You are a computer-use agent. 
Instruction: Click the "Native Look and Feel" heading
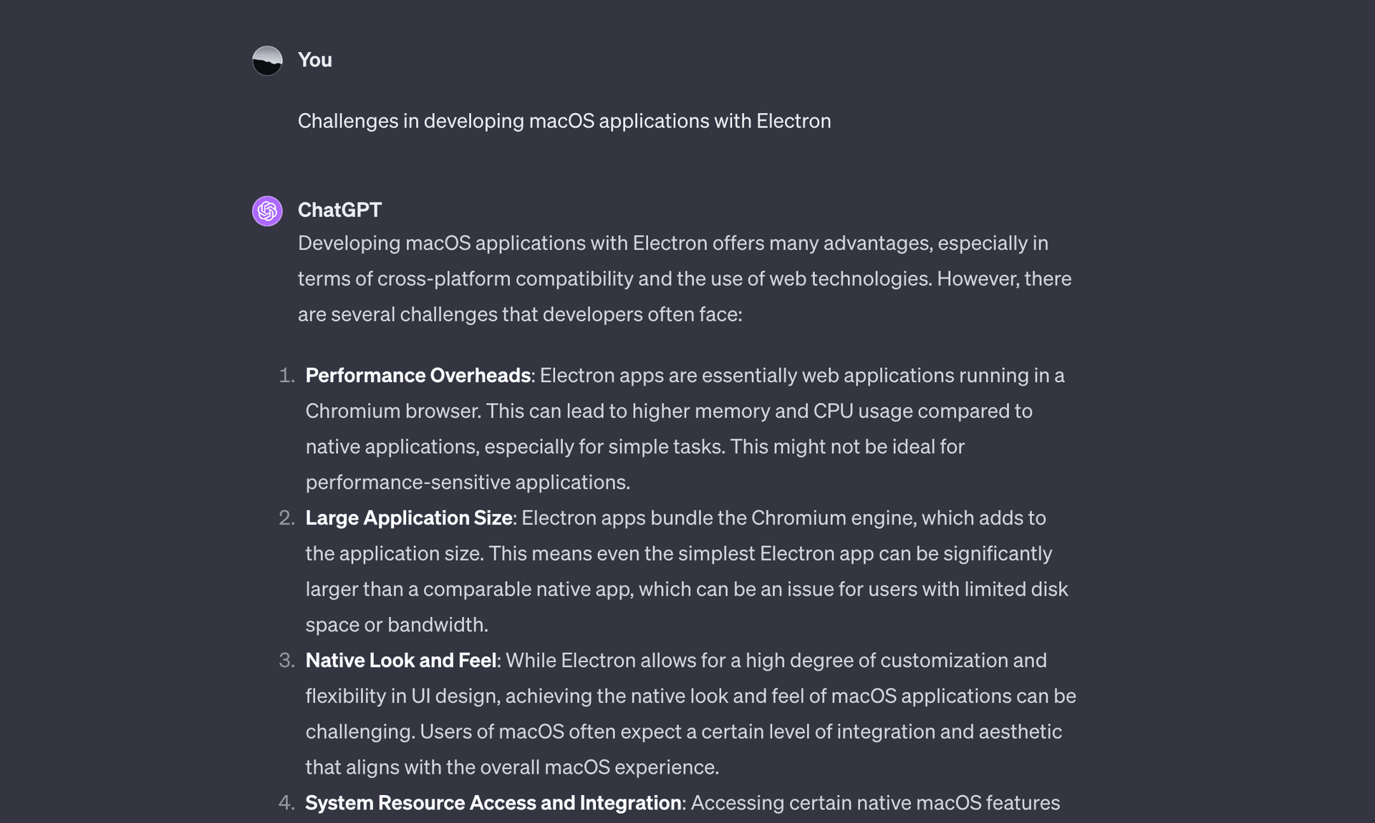[x=400, y=661]
